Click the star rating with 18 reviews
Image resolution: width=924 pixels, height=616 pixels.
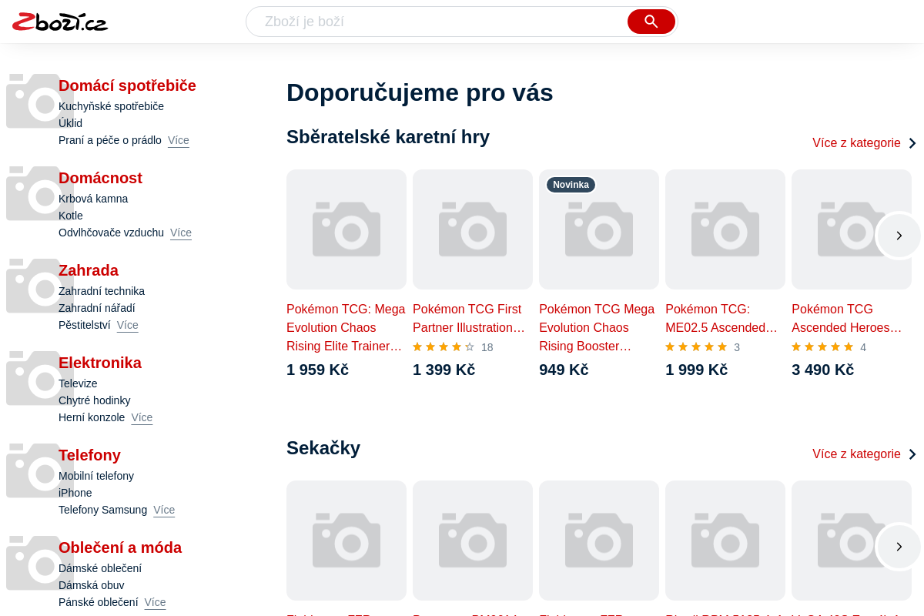tap(453, 347)
